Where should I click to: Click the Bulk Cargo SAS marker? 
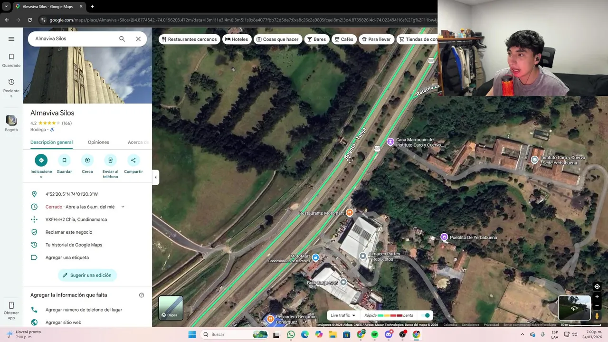click(343, 282)
